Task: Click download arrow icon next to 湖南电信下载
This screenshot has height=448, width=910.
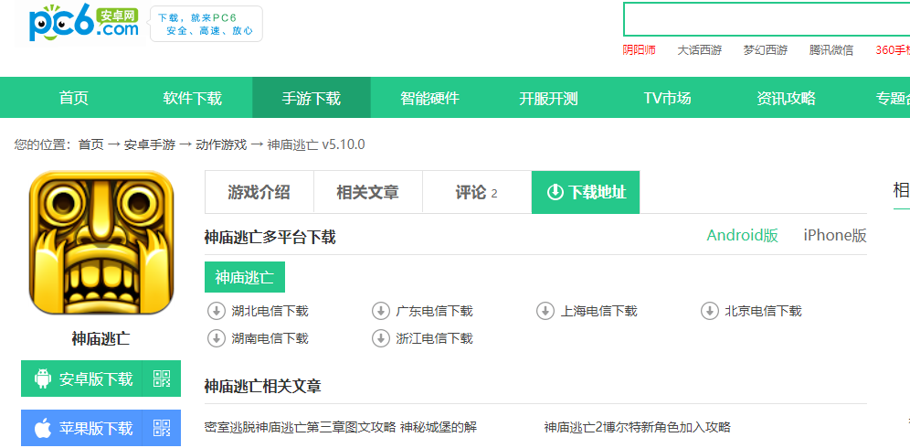Action: point(216,338)
